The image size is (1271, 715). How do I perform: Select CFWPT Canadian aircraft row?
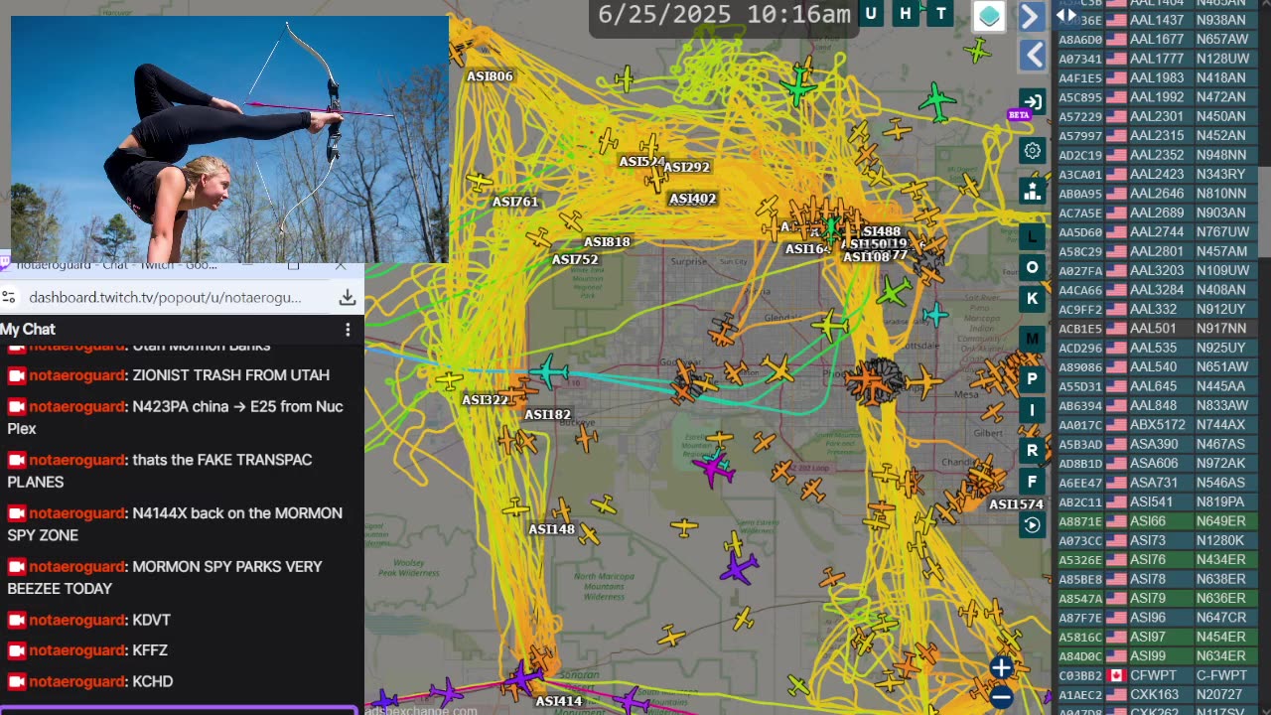[1157, 675]
